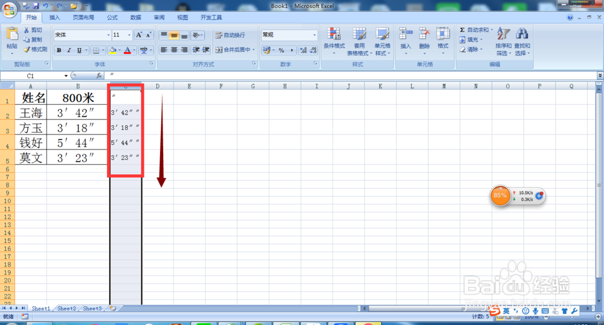
Task: Apply red font color A
Action: (127, 50)
